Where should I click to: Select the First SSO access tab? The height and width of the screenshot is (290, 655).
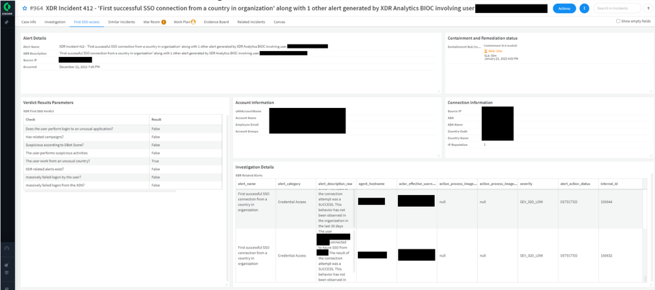(87, 22)
